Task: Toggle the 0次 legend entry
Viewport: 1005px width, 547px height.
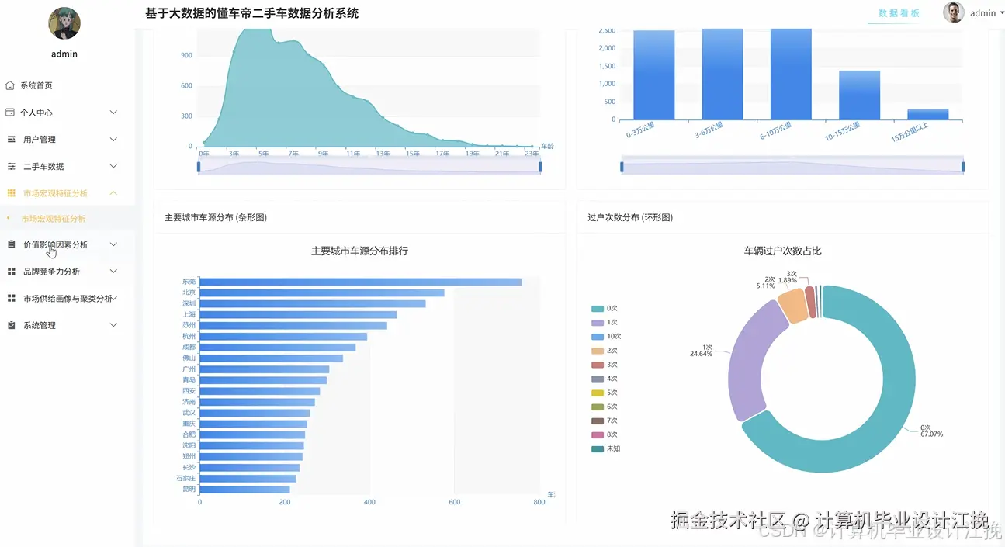Action: point(605,308)
